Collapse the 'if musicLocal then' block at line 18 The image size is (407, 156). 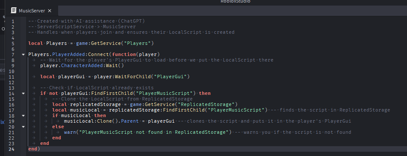[x=23, y=115]
